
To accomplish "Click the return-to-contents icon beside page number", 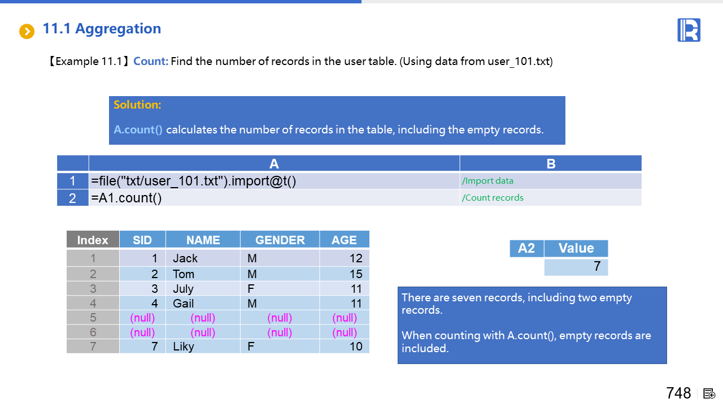I will 709,393.
